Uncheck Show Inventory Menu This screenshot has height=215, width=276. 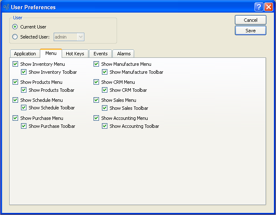pyautogui.click(x=16, y=64)
